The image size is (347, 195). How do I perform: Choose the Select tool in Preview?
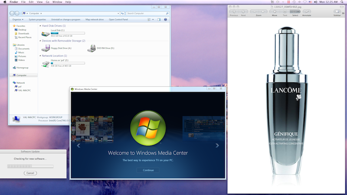[x=294, y=12]
